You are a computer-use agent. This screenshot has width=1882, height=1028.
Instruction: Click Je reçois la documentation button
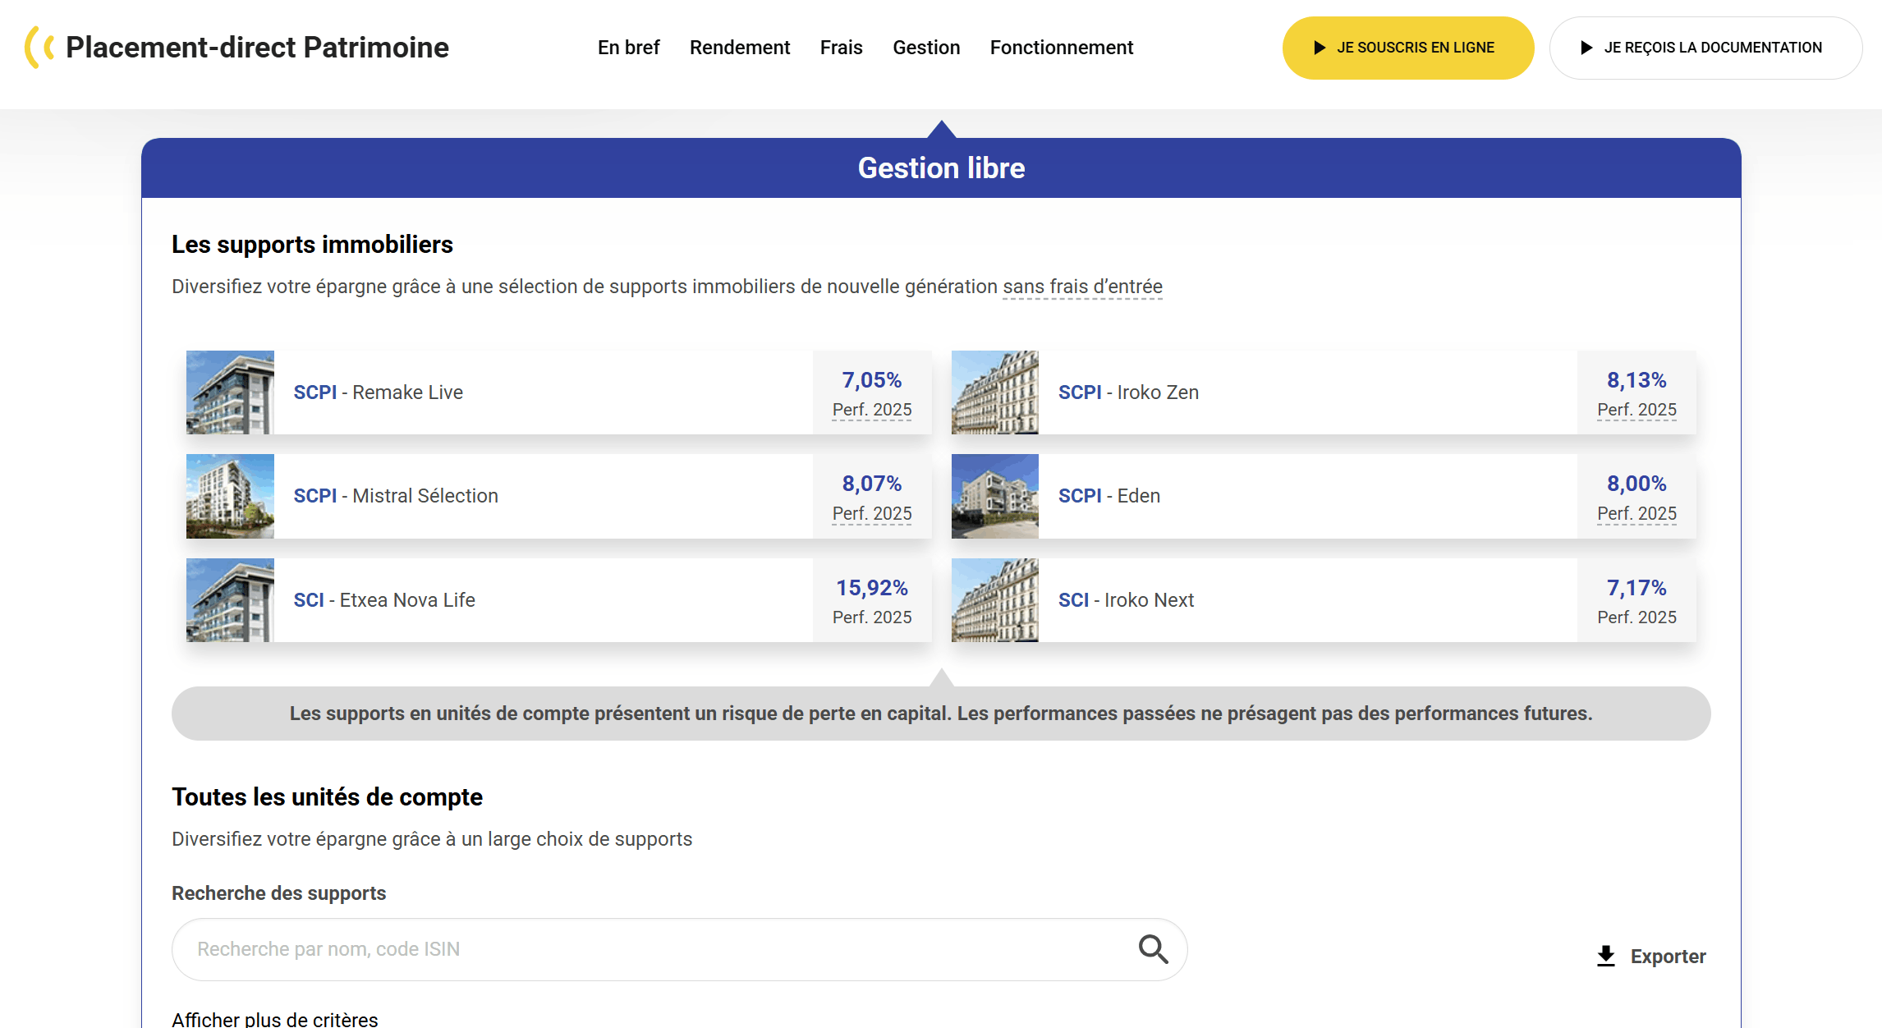point(1705,48)
